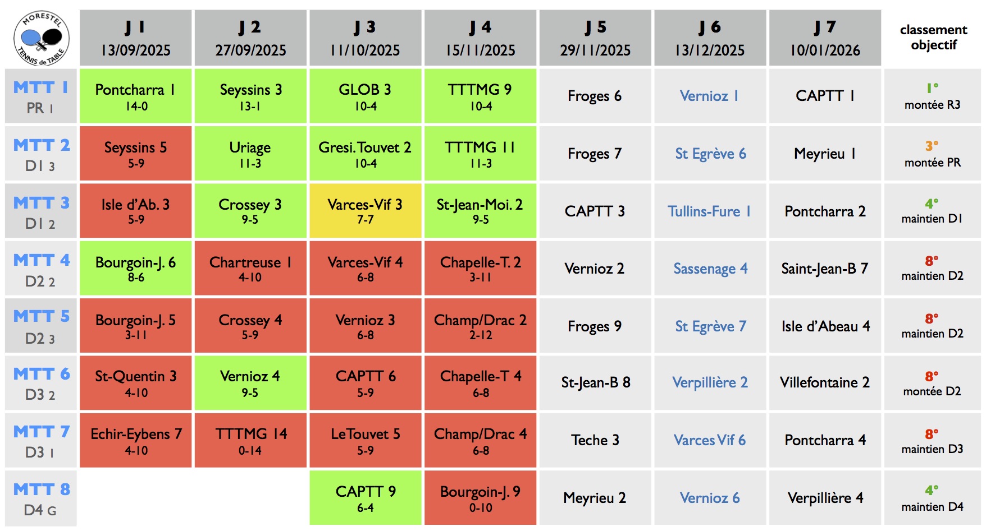Screen dimensions: 986x531
Task: Click the green Pontcharra 1 14-0 result cell
Action: pos(136,96)
